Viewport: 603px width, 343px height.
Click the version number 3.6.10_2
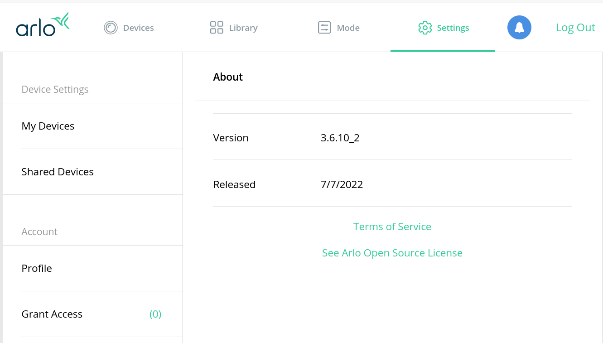pyautogui.click(x=340, y=138)
